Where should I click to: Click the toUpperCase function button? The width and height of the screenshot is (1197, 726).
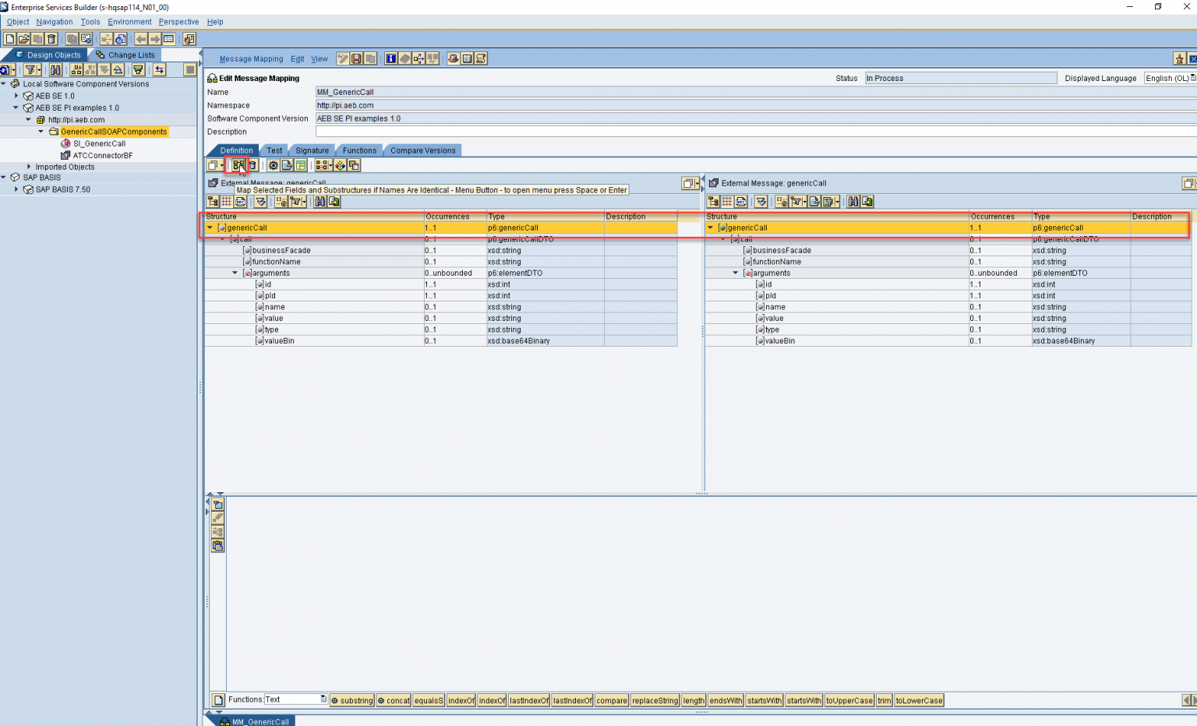tap(849, 700)
